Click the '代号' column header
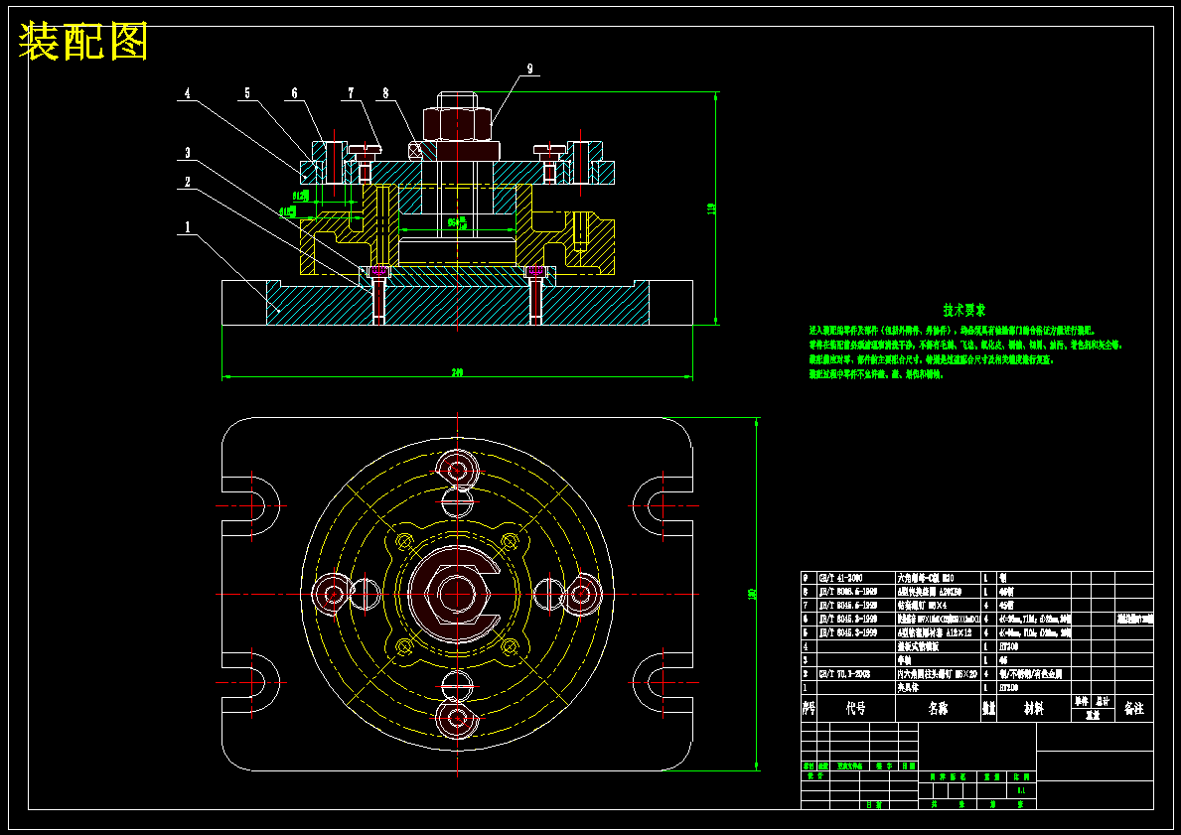1181x835 pixels. [855, 709]
